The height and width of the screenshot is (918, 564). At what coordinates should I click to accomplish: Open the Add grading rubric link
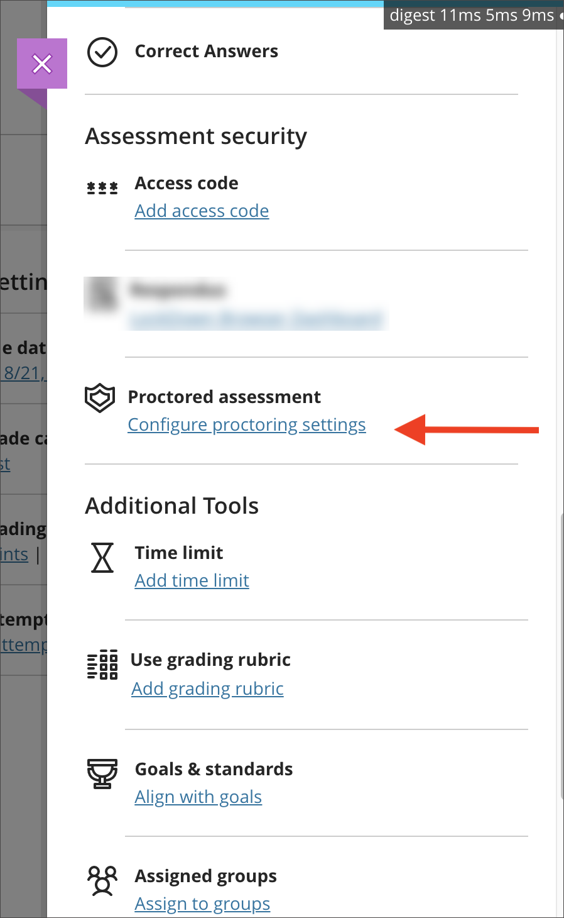(207, 689)
